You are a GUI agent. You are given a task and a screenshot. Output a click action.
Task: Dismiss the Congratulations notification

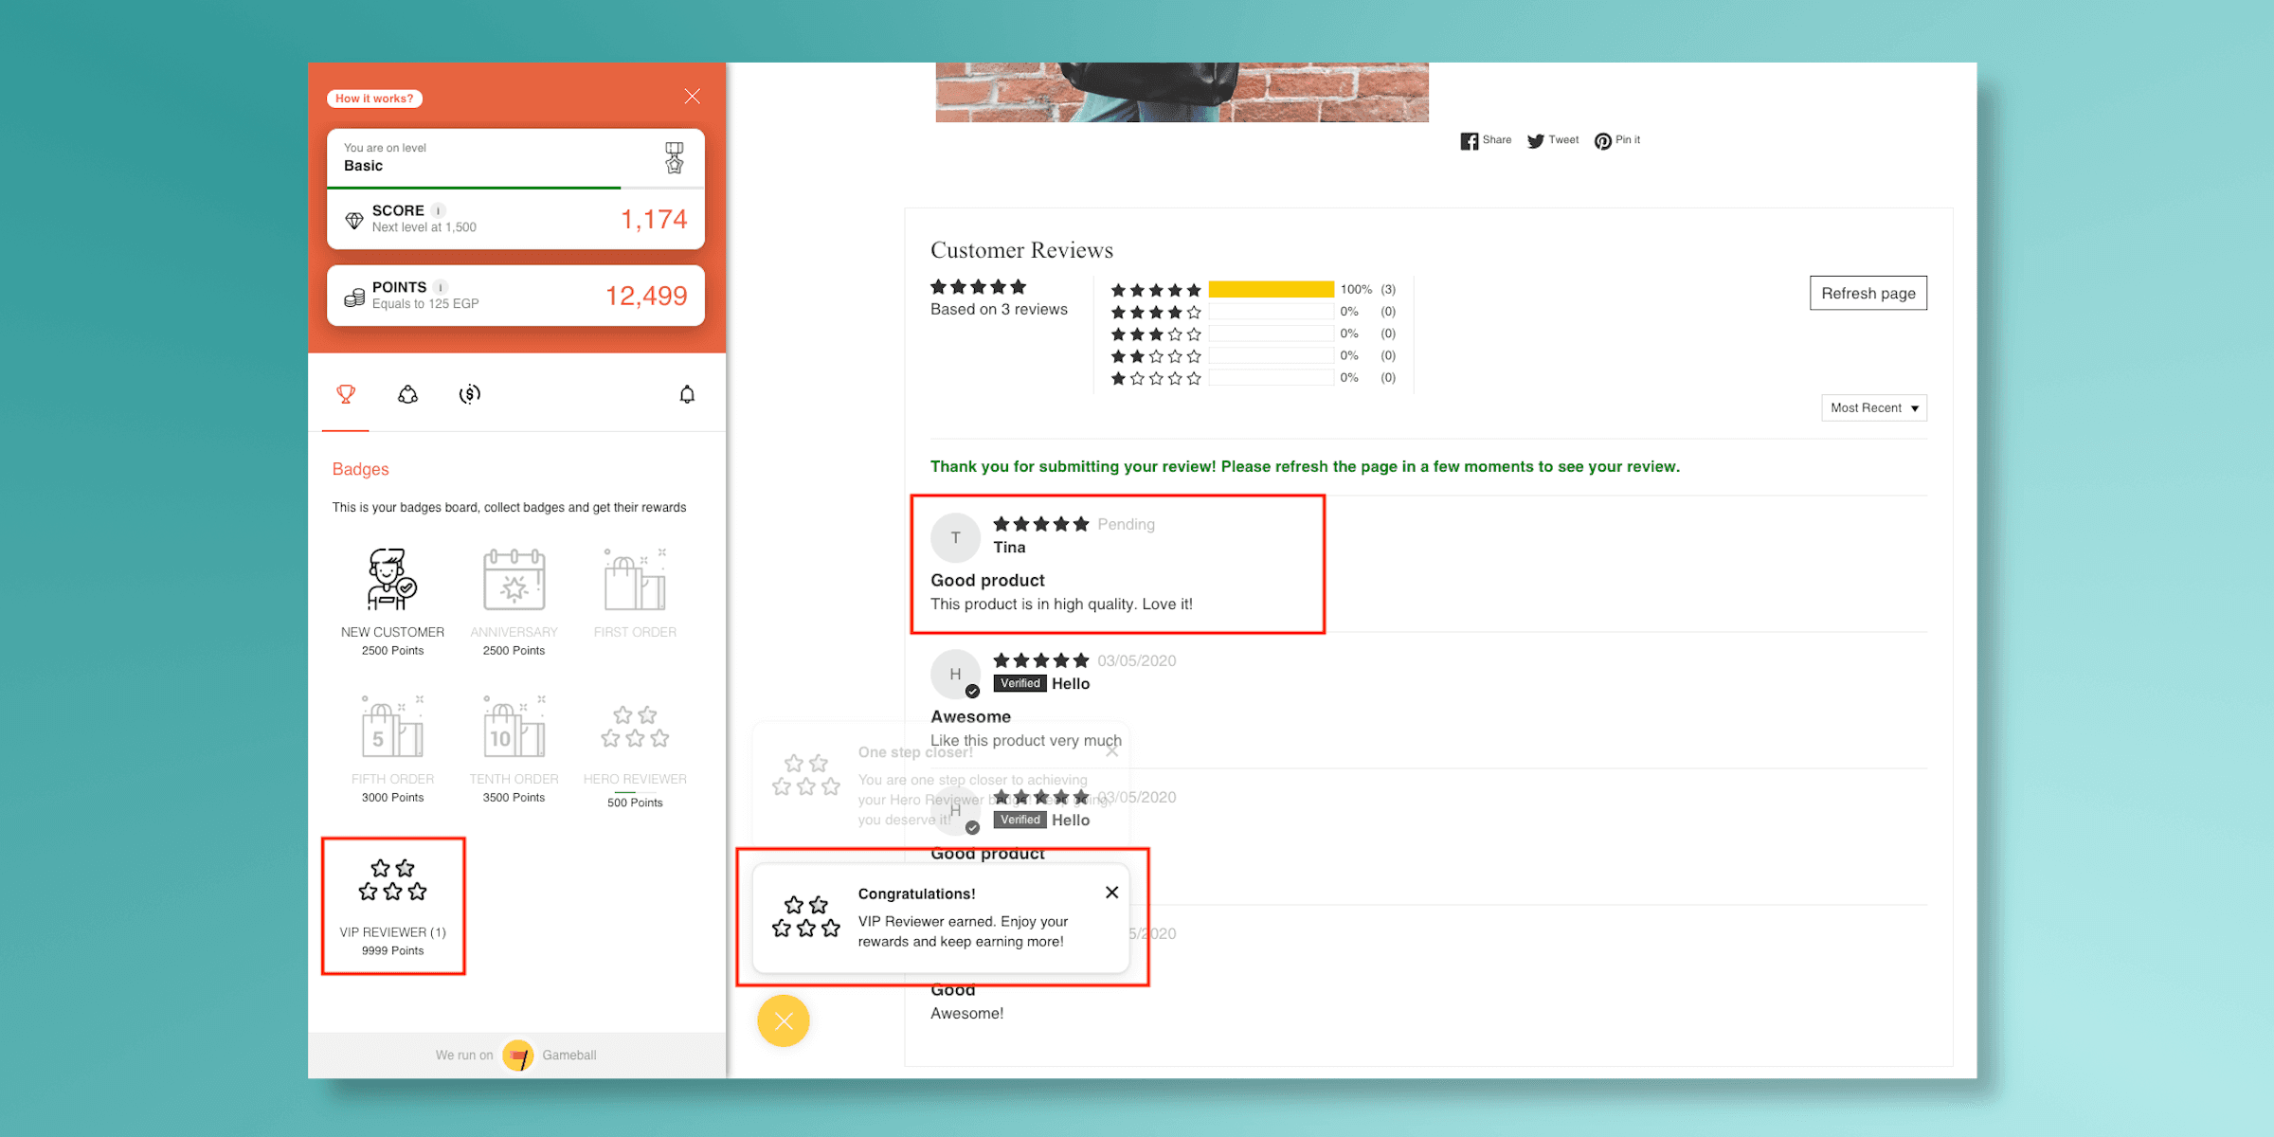pos(1111,893)
